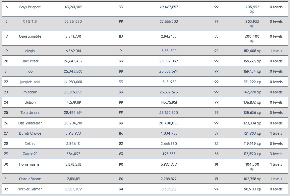
Task: Click the Das Wanderer name
Action: [x=30, y=123]
